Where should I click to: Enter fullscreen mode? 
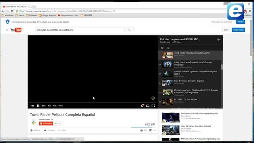click(153, 106)
